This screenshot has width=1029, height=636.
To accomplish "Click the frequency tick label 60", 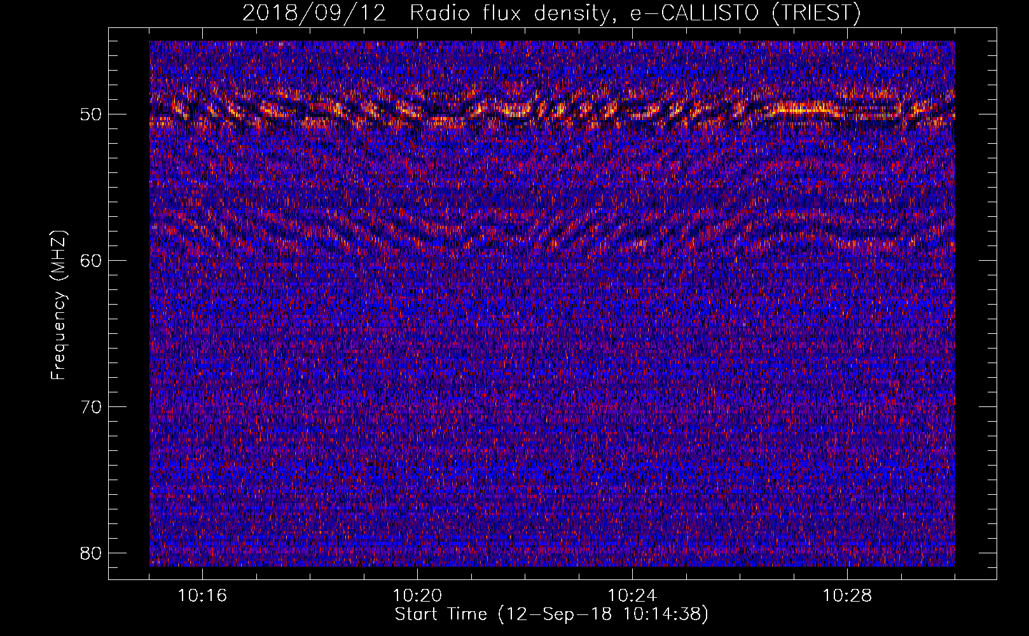I will (92, 260).
